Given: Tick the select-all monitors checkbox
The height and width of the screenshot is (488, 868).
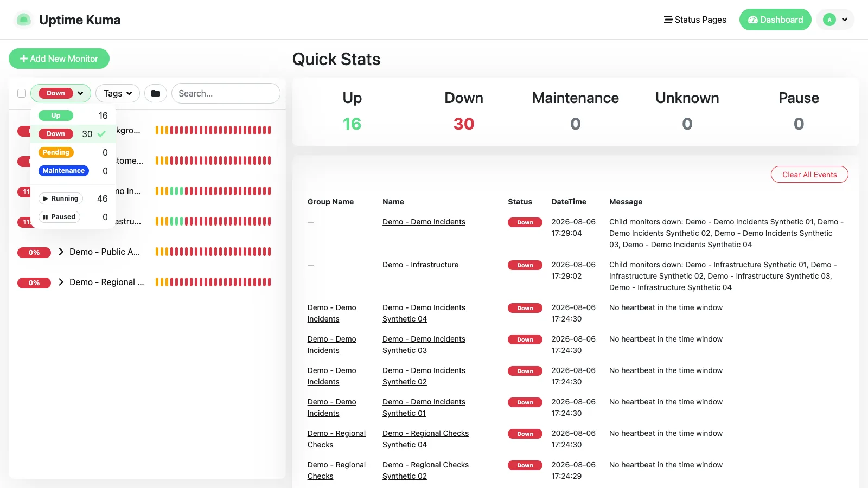Looking at the screenshot, I should [22, 93].
